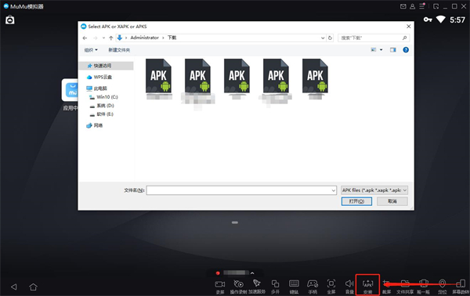Open MuMu hamburger menu with red dot
470x296 pixels.
[422, 6]
